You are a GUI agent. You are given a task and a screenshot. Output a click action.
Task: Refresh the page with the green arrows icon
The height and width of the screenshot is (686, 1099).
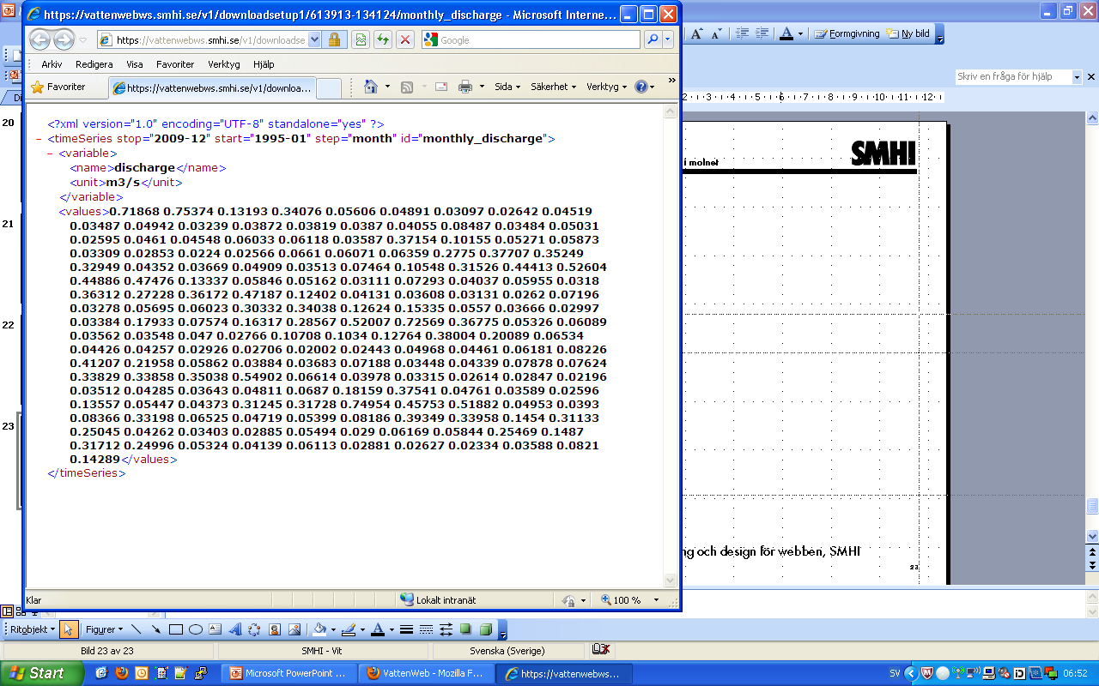click(x=383, y=39)
